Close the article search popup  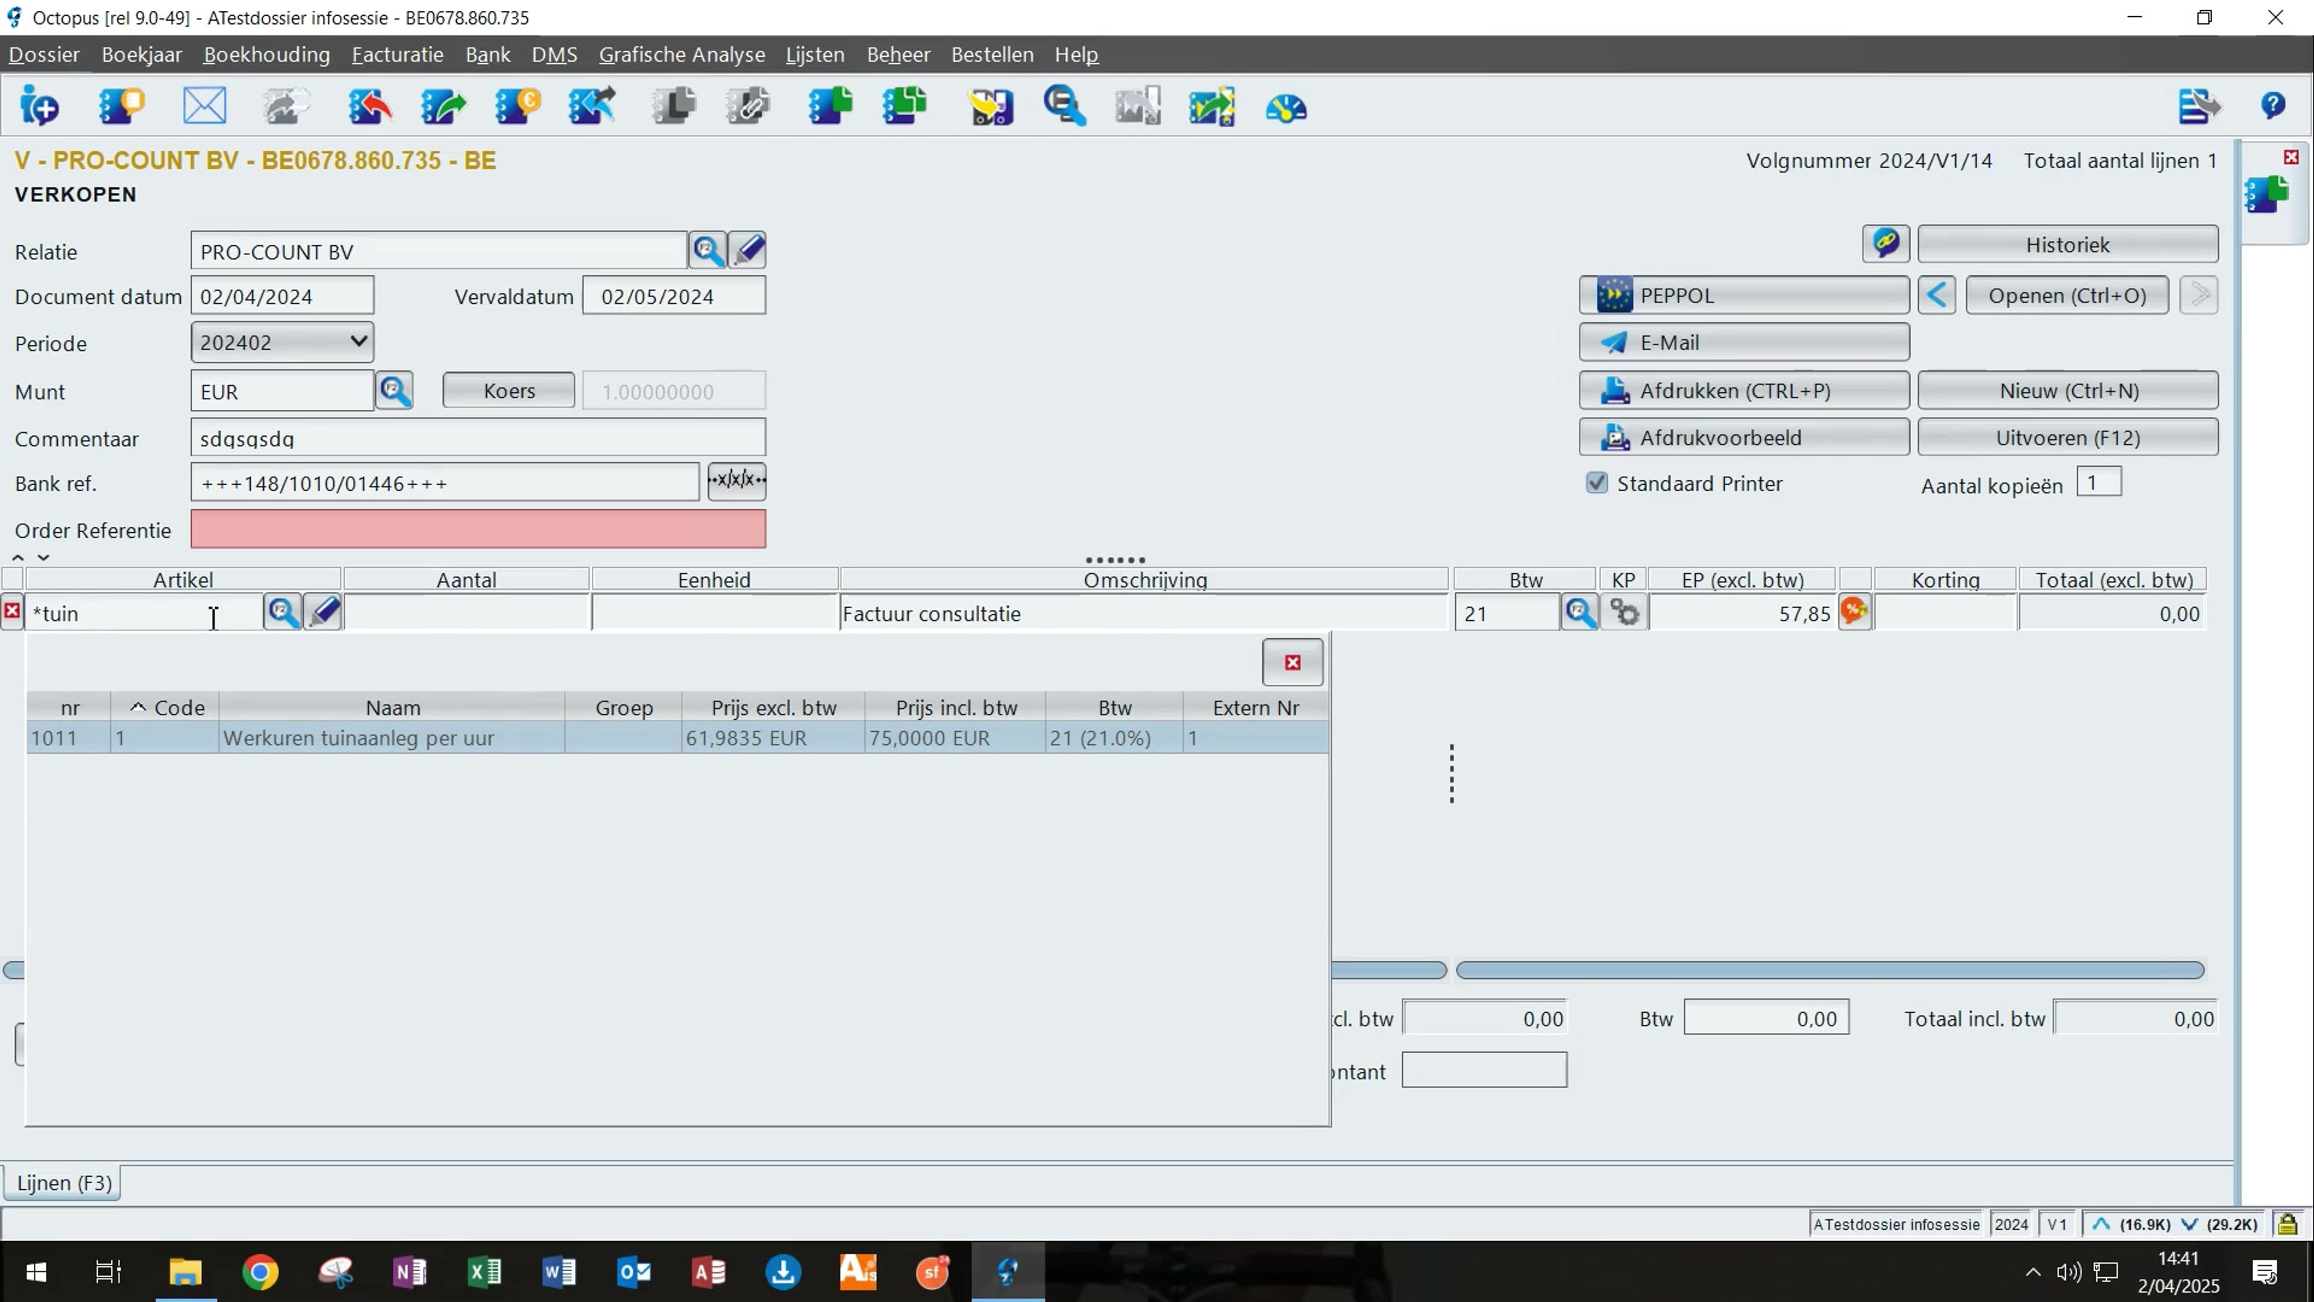tap(1292, 663)
